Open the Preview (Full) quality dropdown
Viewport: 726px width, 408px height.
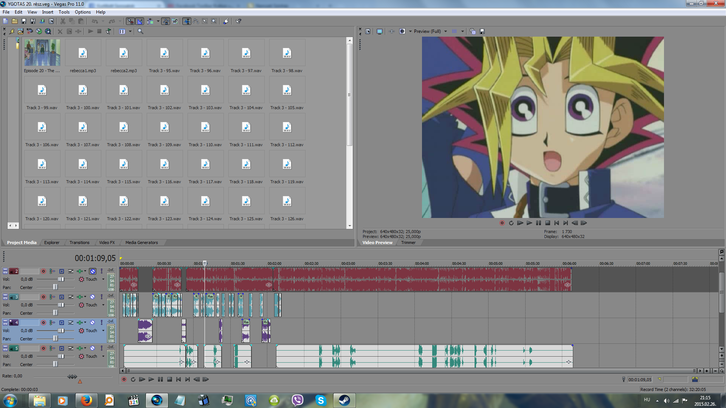[445, 31]
